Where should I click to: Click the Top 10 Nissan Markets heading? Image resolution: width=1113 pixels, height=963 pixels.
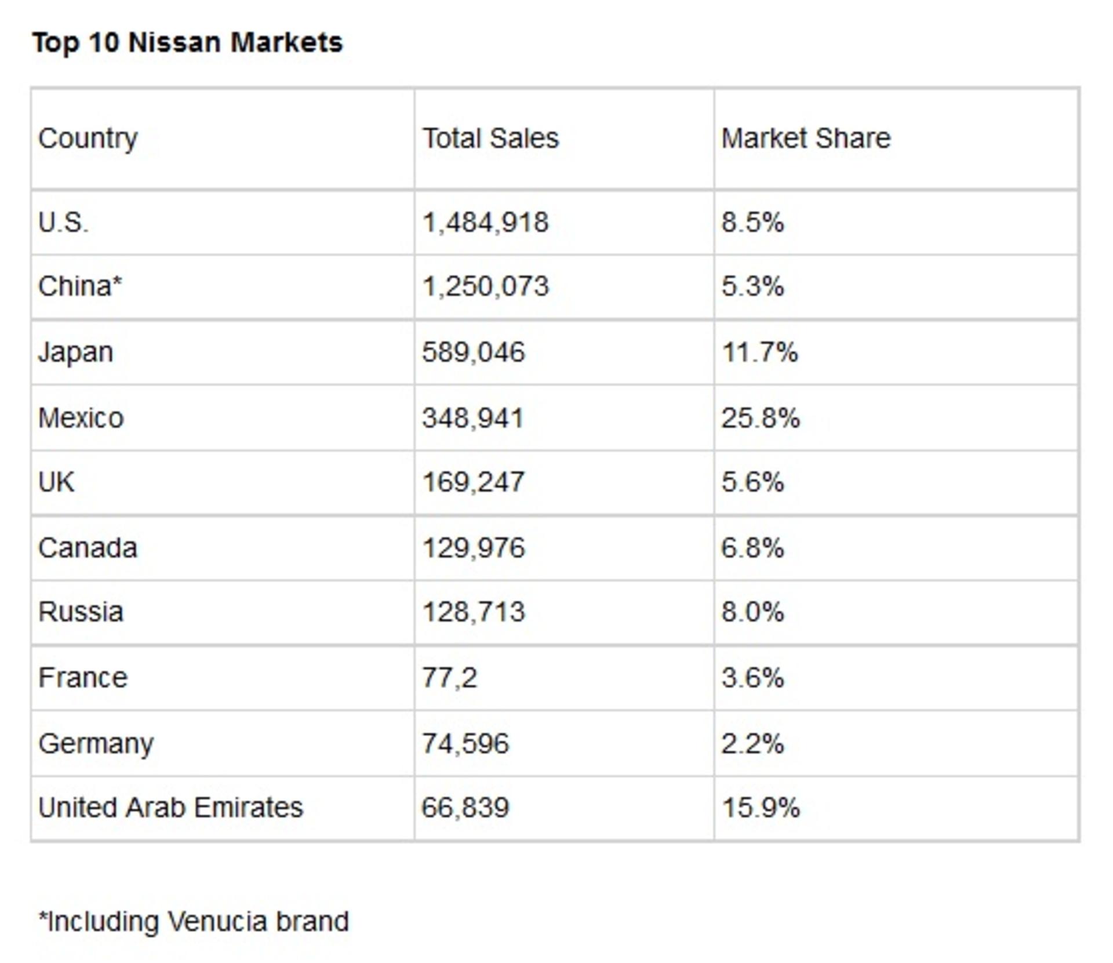(x=187, y=43)
